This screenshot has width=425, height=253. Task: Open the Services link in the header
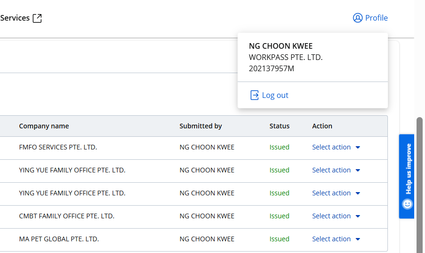tap(15, 18)
